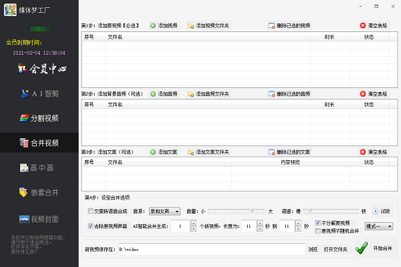Image resolution: width=401 pixels, height=267 pixels.
Task: Click the 添加文案 (add script) icon
Action: pos(152,152)
